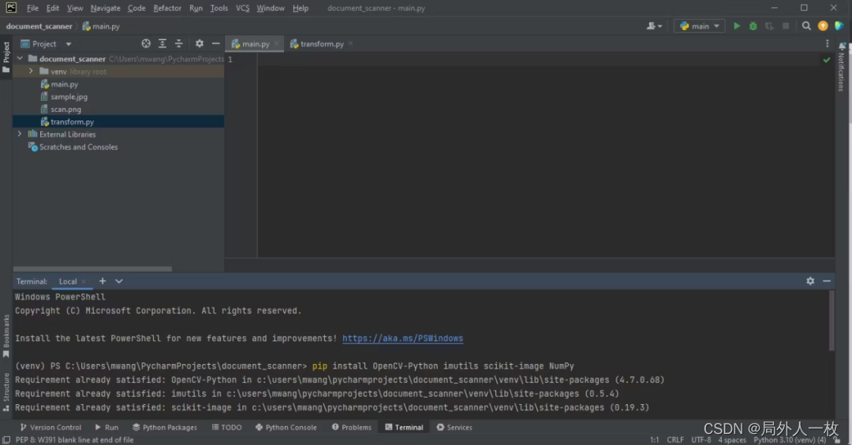Click Project panel horizontal scrollbar
This screenshot has height=445, width=852.
coord(92,269)
